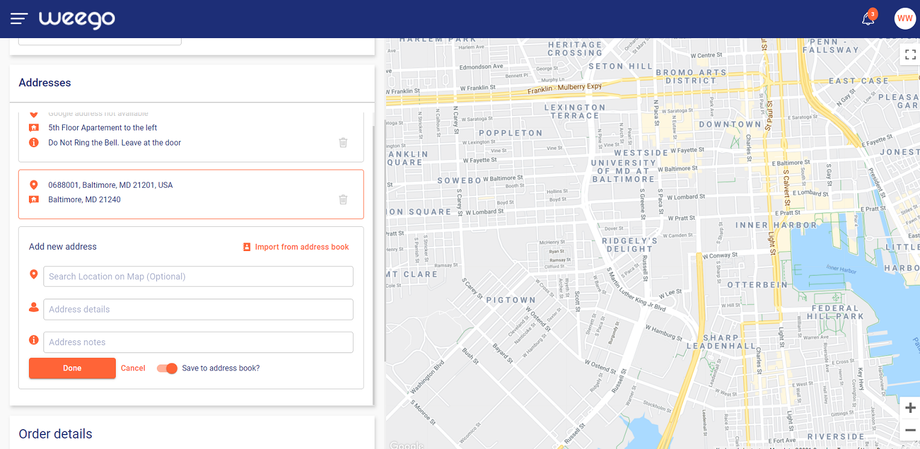Click the Add new address label
The image size is (920, 449).
(x=63, y=247)
